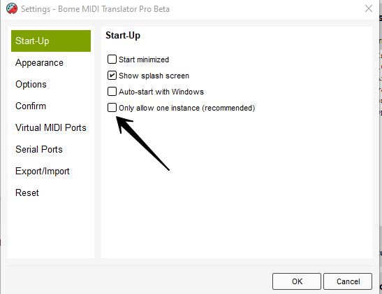This screenshot has width=382, height=294.
Task: Open the Appearance settings page
Action: point(39,63)
